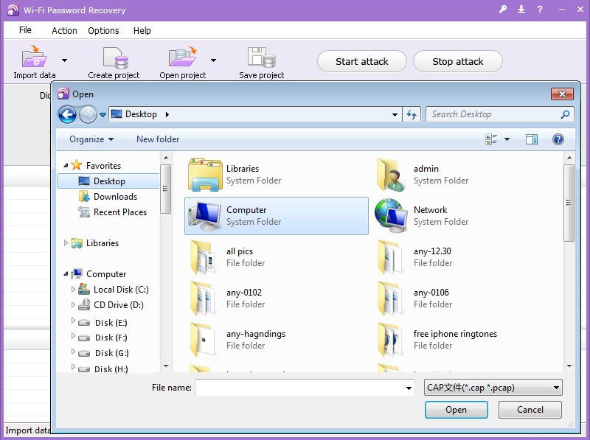Open the File name dropdown arrow
The image size is (590, 440).
click(x=409, y=388)
